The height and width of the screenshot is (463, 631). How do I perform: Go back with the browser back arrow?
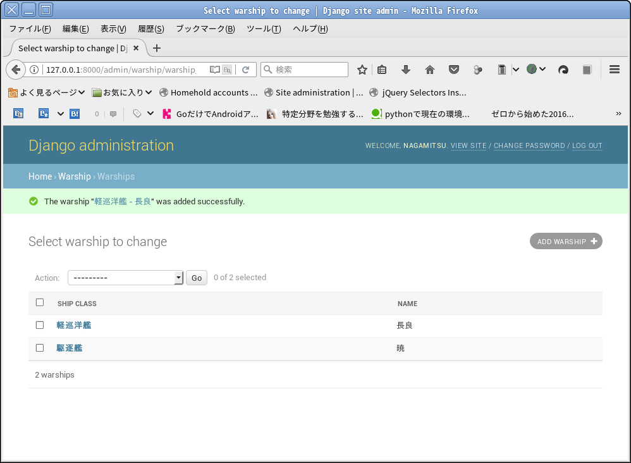15,70
